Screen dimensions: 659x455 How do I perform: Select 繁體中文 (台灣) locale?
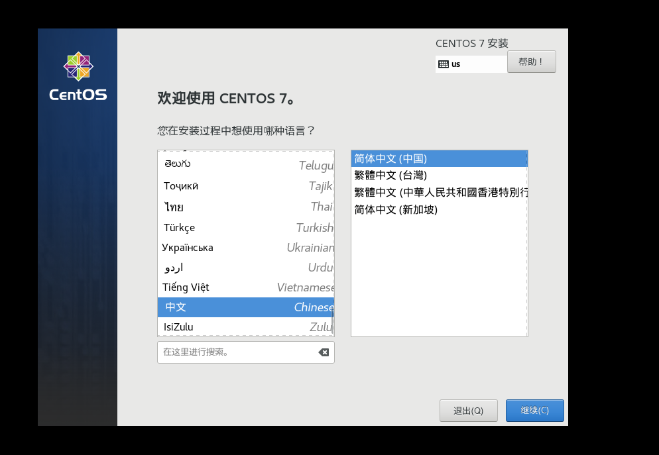click(x=439, y=176)
